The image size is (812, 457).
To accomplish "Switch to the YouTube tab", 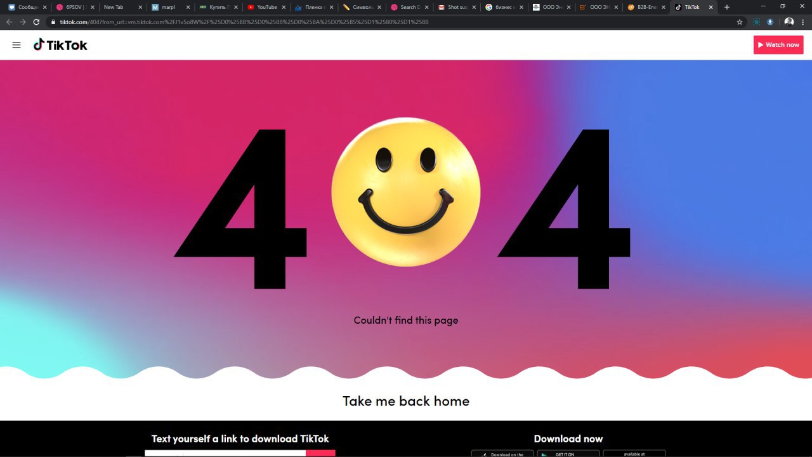I will click(266, 7).
